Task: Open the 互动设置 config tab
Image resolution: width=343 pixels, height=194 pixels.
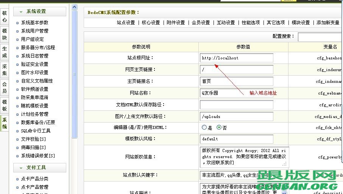Action: pos(226,23)
